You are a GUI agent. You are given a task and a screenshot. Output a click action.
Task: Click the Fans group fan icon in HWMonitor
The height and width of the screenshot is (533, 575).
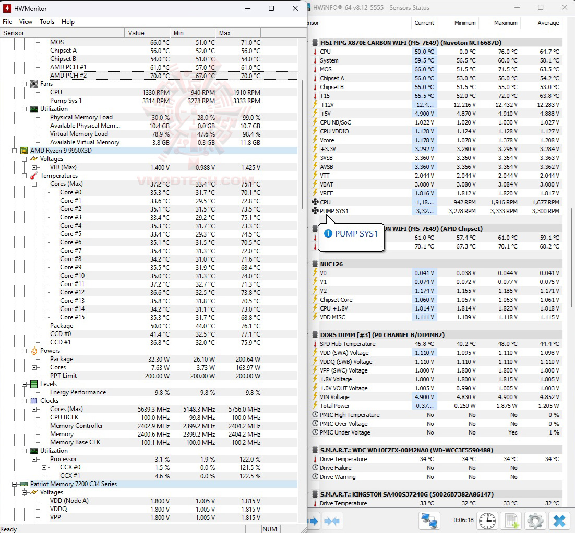pyautogui.click(x=34, y=84)
